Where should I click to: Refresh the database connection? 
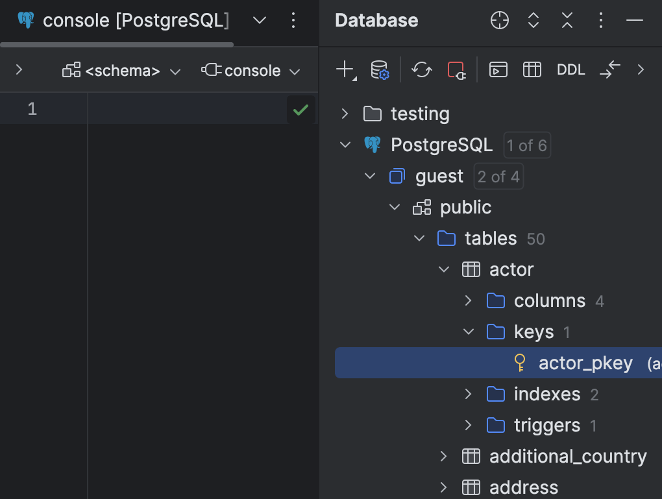pos(421,69)
